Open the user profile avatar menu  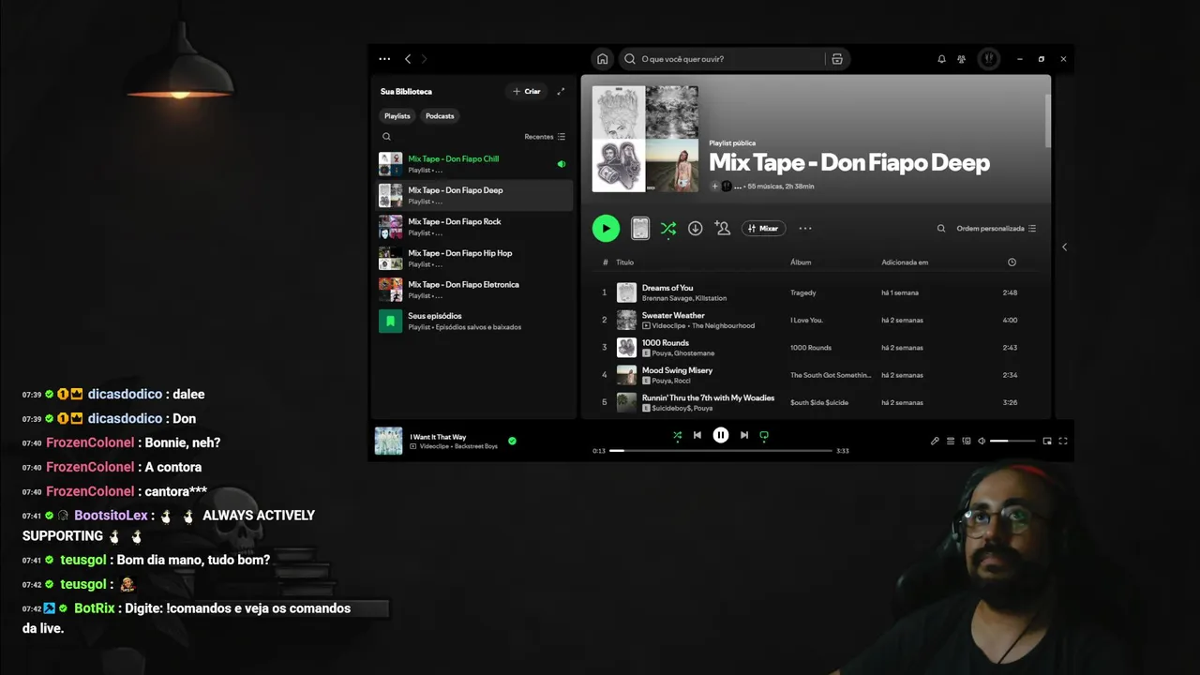pos(988,59)
